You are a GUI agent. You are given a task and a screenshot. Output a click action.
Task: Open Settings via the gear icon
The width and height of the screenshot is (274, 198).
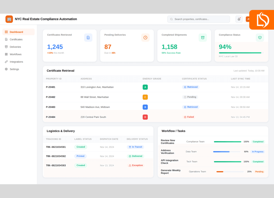coord(6,69)
